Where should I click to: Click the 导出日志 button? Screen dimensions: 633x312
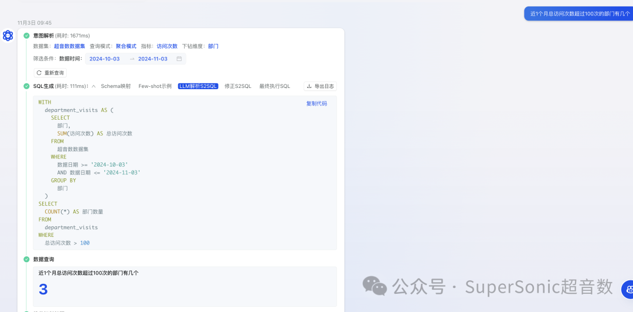pos(320,86)
